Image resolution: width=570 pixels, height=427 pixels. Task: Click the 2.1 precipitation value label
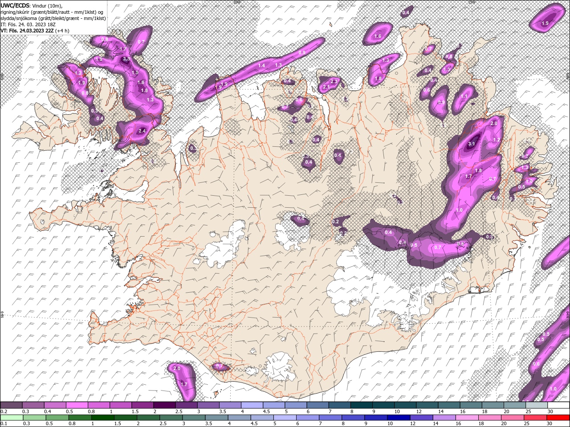326,87
